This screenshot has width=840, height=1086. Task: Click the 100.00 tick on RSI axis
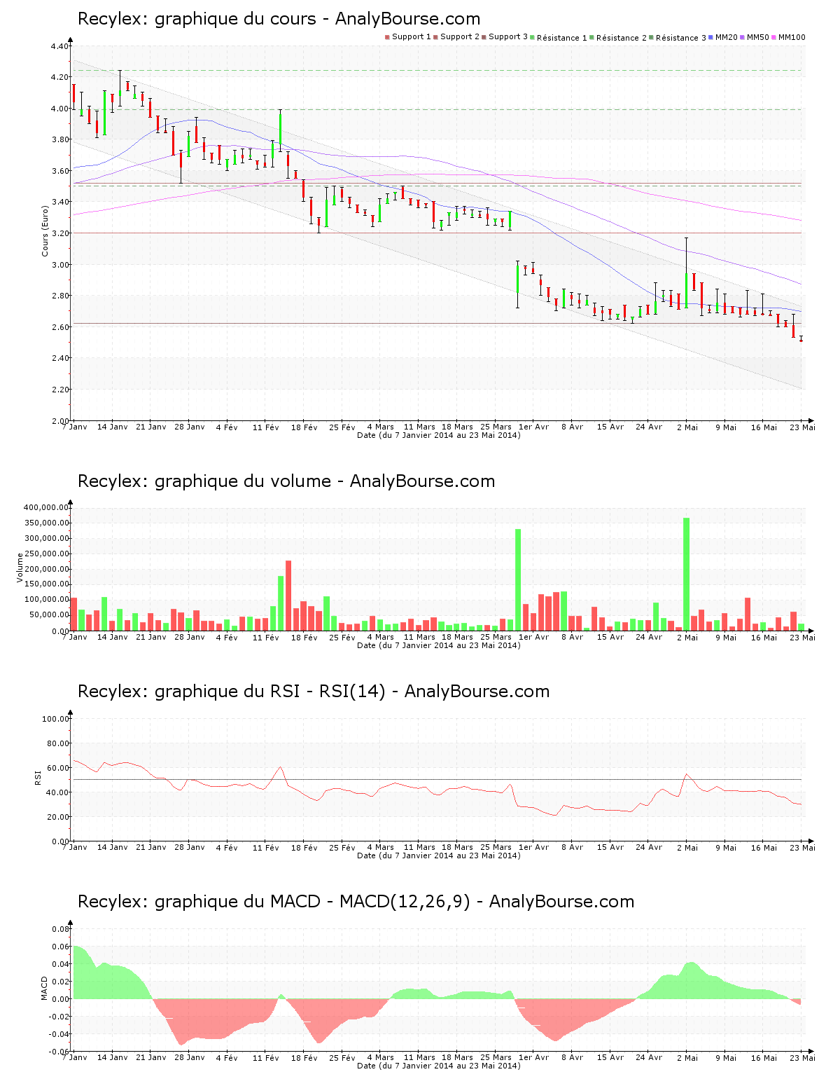tap(55, 719)
